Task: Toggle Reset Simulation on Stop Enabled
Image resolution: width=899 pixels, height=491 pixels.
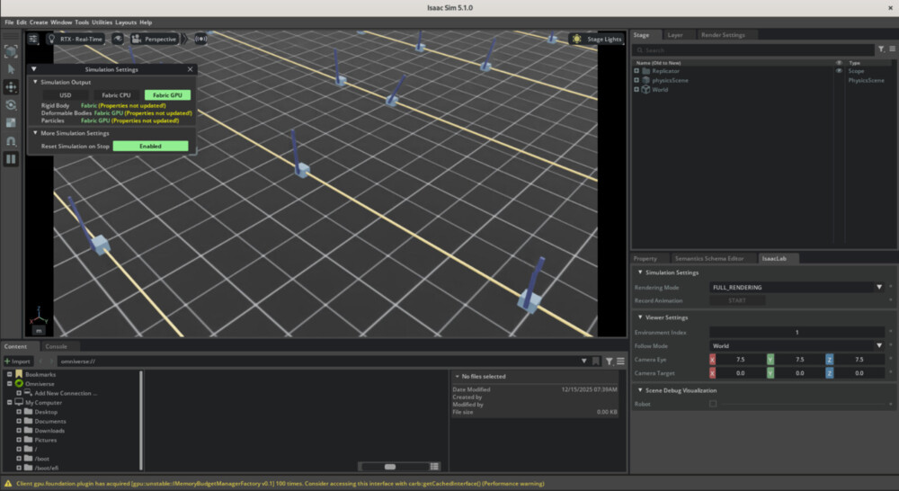Action: pyautogui.click(x=150, y=146)
